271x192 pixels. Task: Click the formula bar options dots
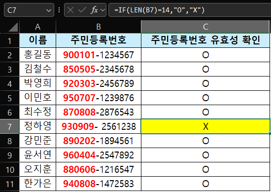pyautogui.click(x=59, y=10)
